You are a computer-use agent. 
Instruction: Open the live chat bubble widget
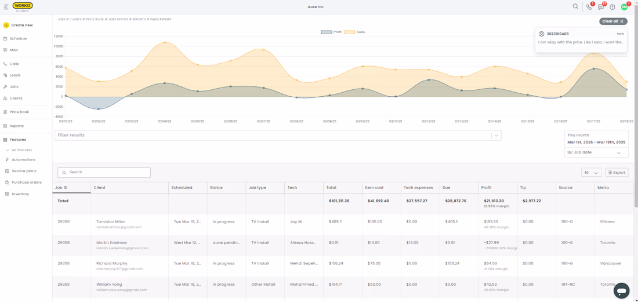point(621,290)
